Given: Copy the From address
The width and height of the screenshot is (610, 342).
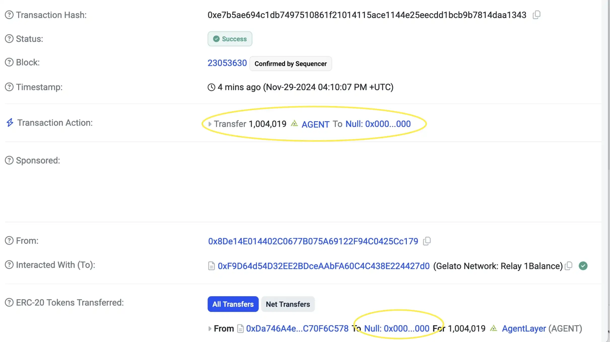Looking at the screenshot, I should [427, 241].
